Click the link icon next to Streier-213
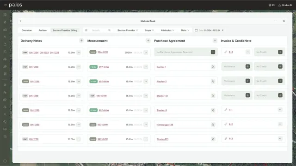Screen dimensions: 296x166 (213, 139)
